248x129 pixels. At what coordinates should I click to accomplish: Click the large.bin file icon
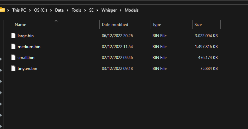tap(13, 36)
